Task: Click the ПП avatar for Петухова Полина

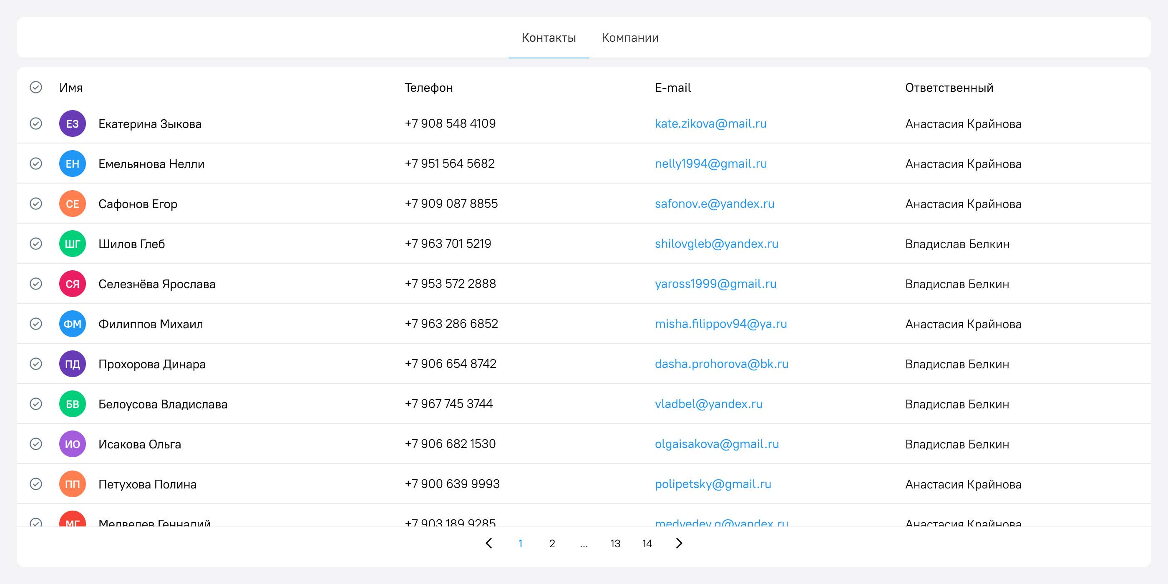Action: pos(72,484)
